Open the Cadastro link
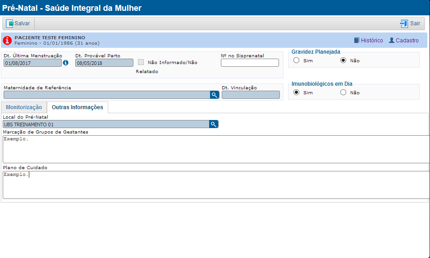The width and height of the screenshot is (430, 258). click(x=407, y=40)
